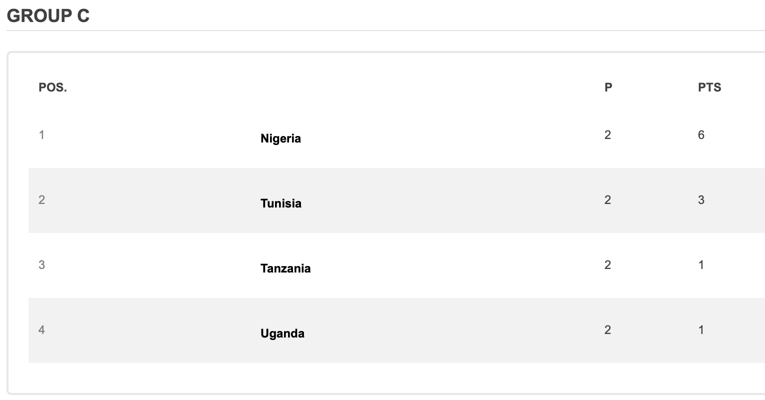Click position number 1 in Nigeria's row
765x400 pixels.
coord(42,135)
